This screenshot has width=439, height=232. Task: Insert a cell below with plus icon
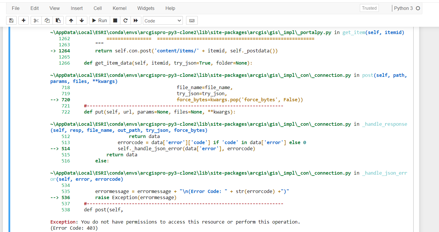tap(24, 21)
